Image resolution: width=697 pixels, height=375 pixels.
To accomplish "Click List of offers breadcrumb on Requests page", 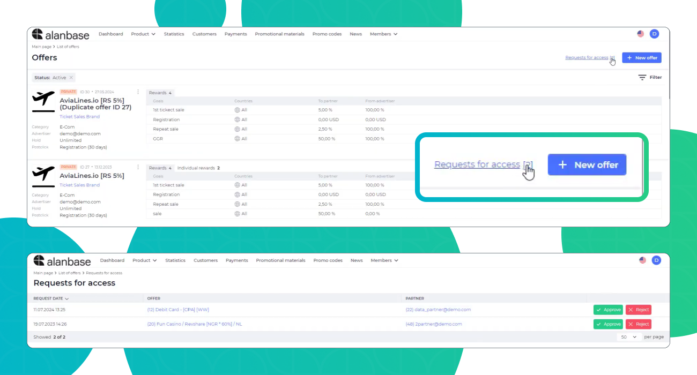I will (x=69, y=273).
